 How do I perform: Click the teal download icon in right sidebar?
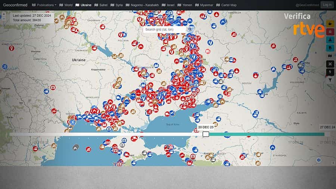tap(330, 40)
